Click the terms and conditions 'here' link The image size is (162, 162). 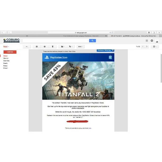coord(90,128)
